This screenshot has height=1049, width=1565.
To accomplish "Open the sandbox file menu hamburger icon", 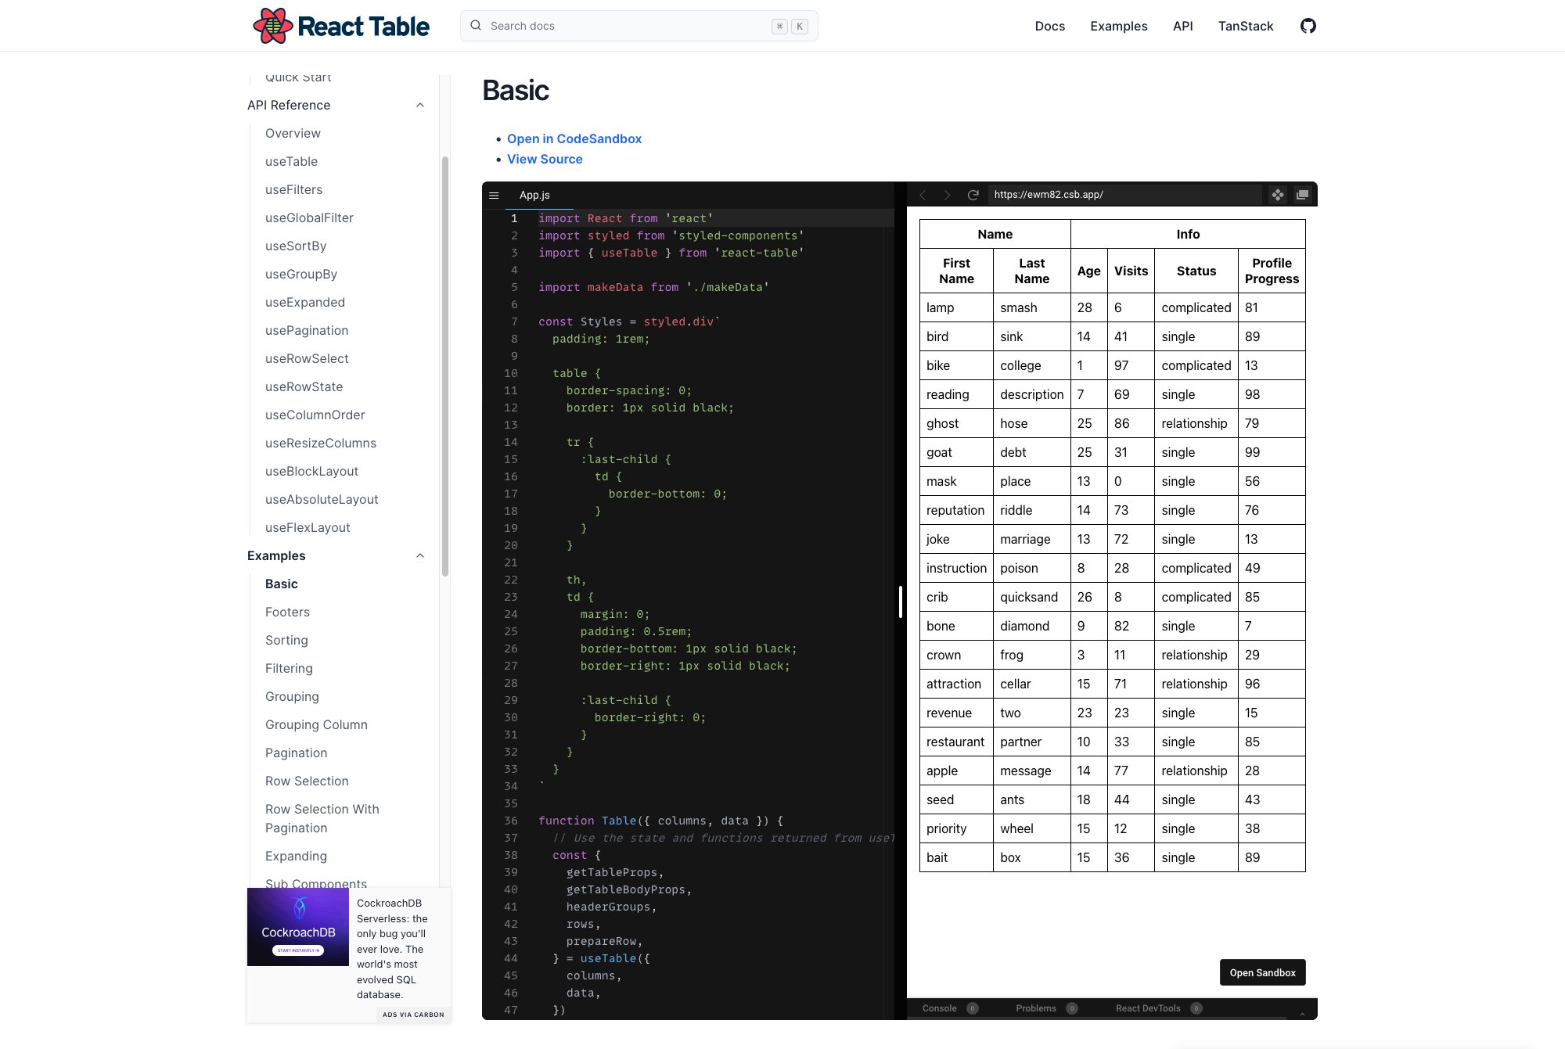I will pyautogui.click(x=494, y=196).
